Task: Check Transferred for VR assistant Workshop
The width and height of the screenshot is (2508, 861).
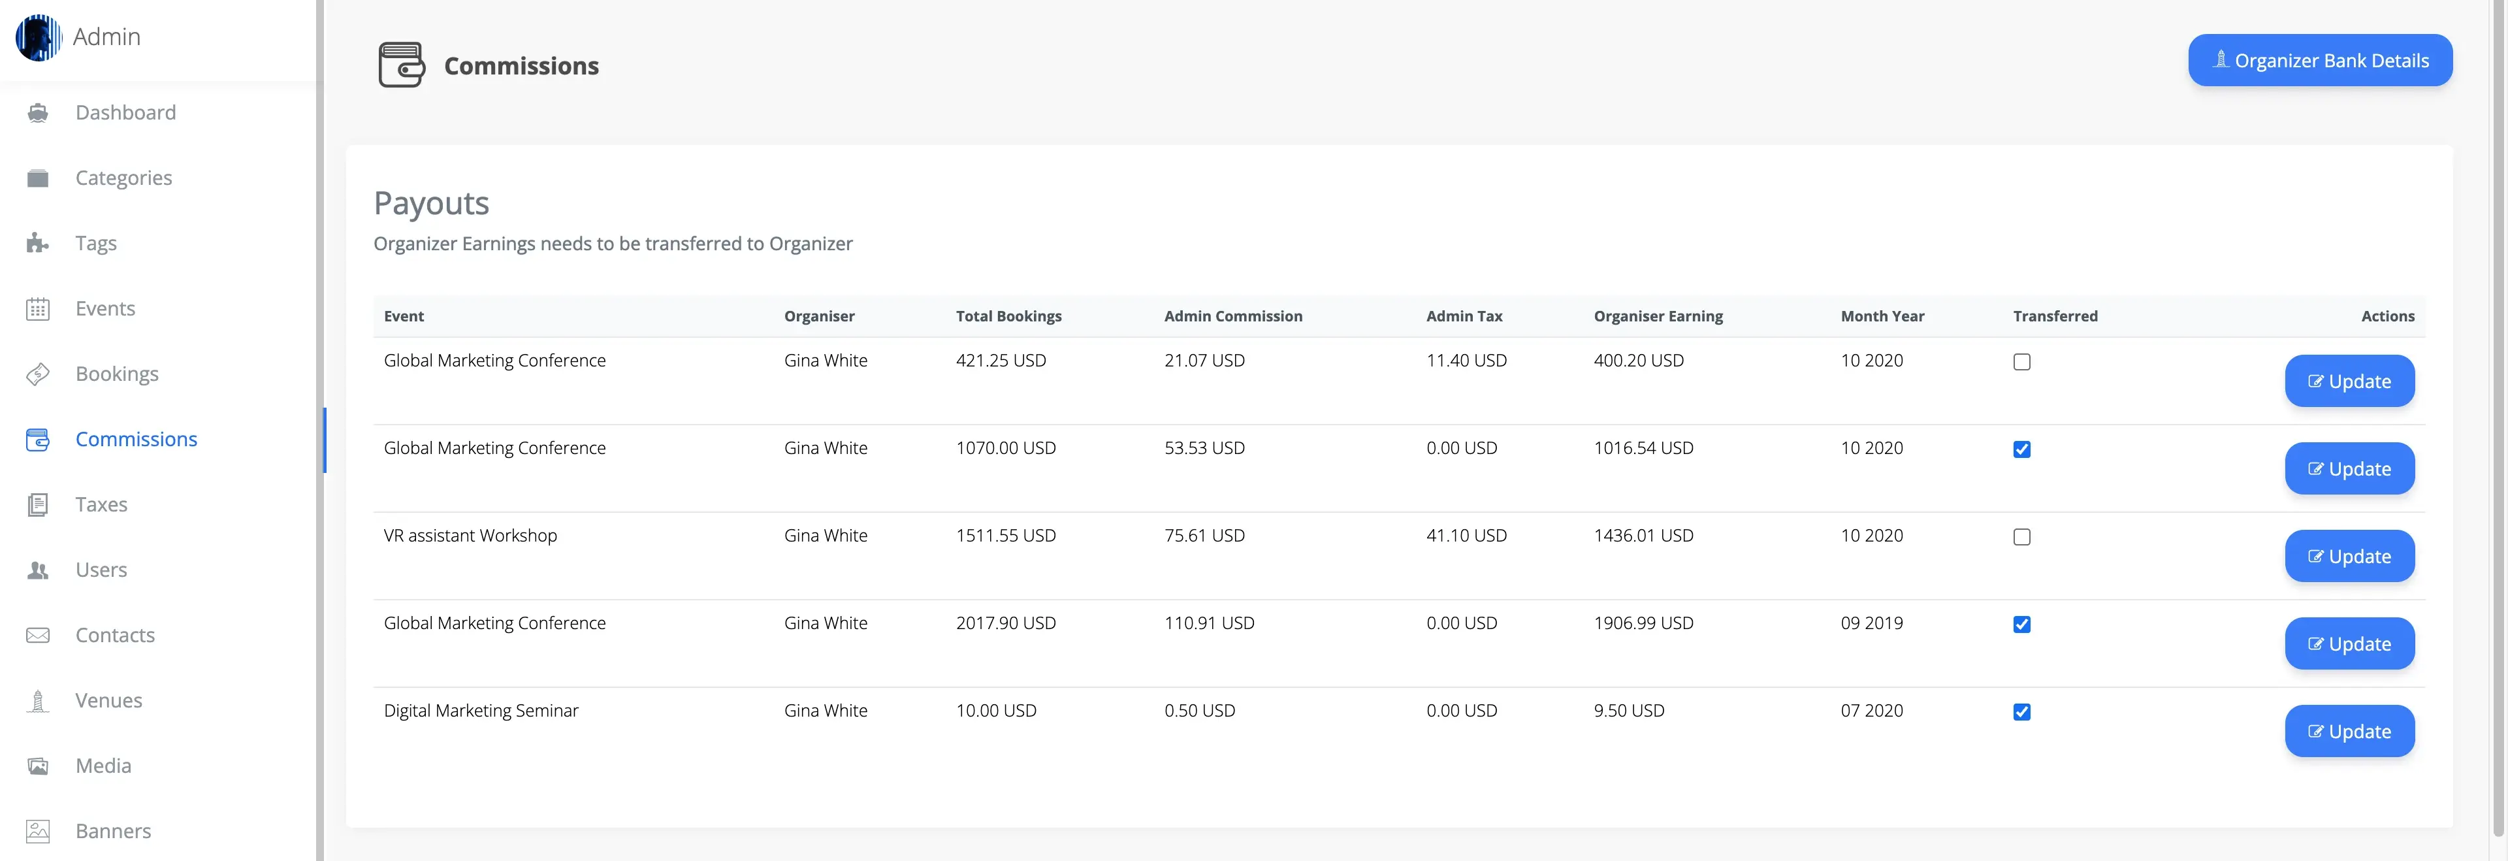Action: pos(2021,537)
